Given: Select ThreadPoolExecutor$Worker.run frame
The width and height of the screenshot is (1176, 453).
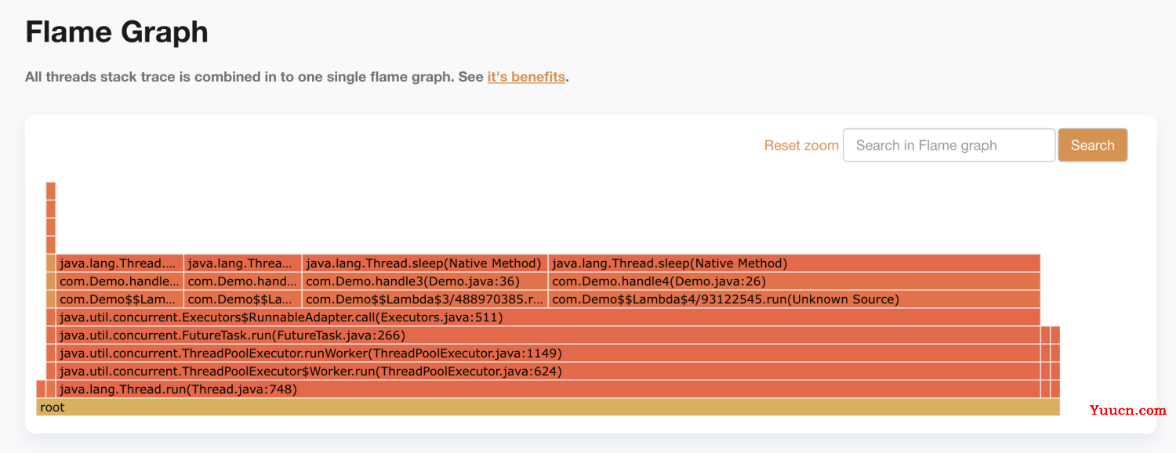Looking at the screenshot, I should (548, 371).
